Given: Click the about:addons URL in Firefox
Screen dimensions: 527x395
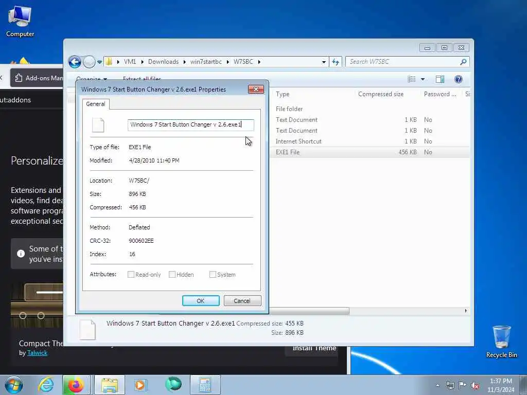Looking at the screenshot, I should (x=15, y=100).
